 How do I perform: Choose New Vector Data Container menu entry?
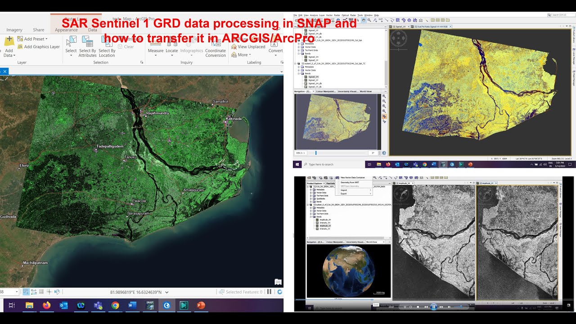(353, 177)
